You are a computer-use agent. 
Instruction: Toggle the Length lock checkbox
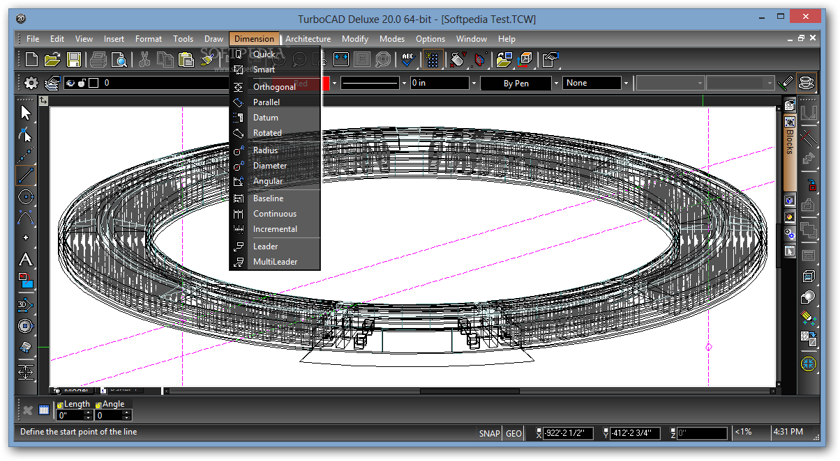coord(60,405)
